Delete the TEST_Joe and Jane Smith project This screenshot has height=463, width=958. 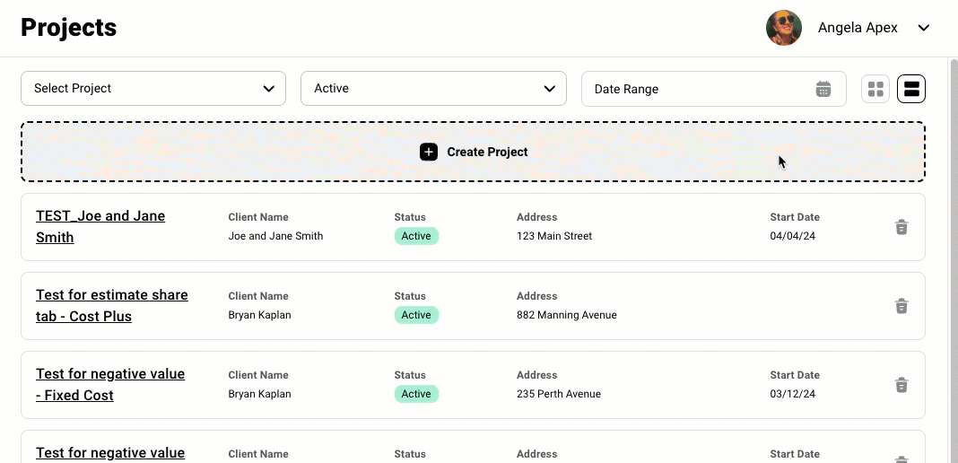coord(901,227)
